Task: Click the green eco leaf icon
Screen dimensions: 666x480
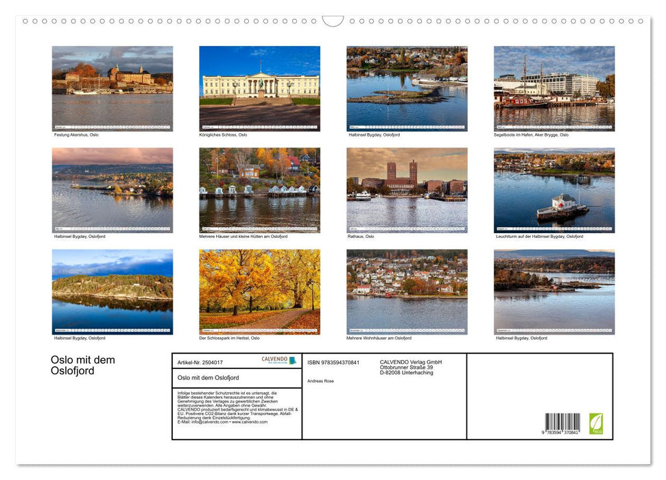Action: pyautogui.click(x=595, y=424)
